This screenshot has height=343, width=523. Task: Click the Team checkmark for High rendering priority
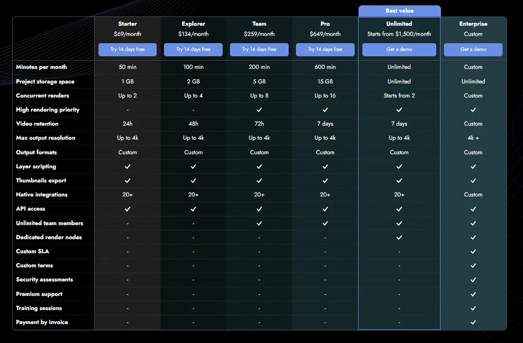pos(259,110)
